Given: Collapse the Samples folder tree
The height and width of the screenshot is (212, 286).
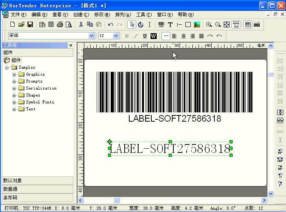Looking at the screenshot, I should [7, 68].
